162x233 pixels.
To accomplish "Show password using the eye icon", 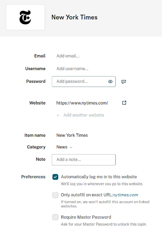I will (x=110, y=82).
